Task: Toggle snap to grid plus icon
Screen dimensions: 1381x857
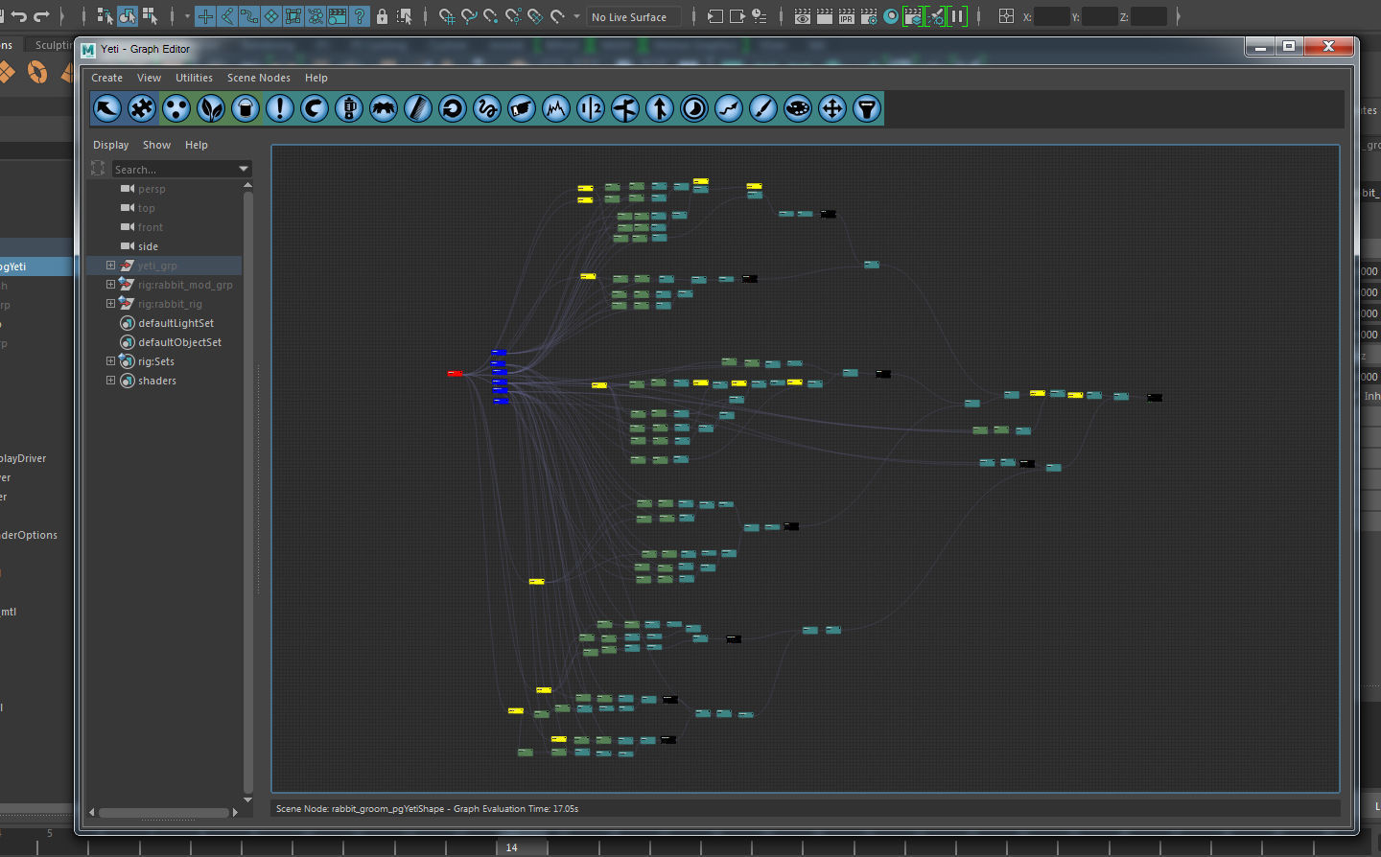Action: tap(205, 16)
